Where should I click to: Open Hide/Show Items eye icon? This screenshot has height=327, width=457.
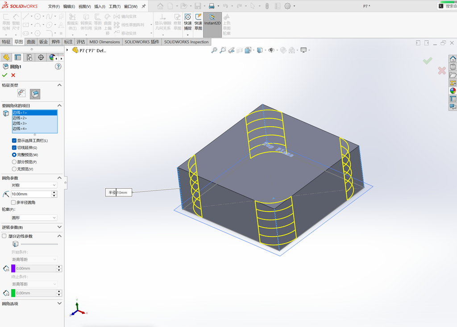[x=271, y=50]
